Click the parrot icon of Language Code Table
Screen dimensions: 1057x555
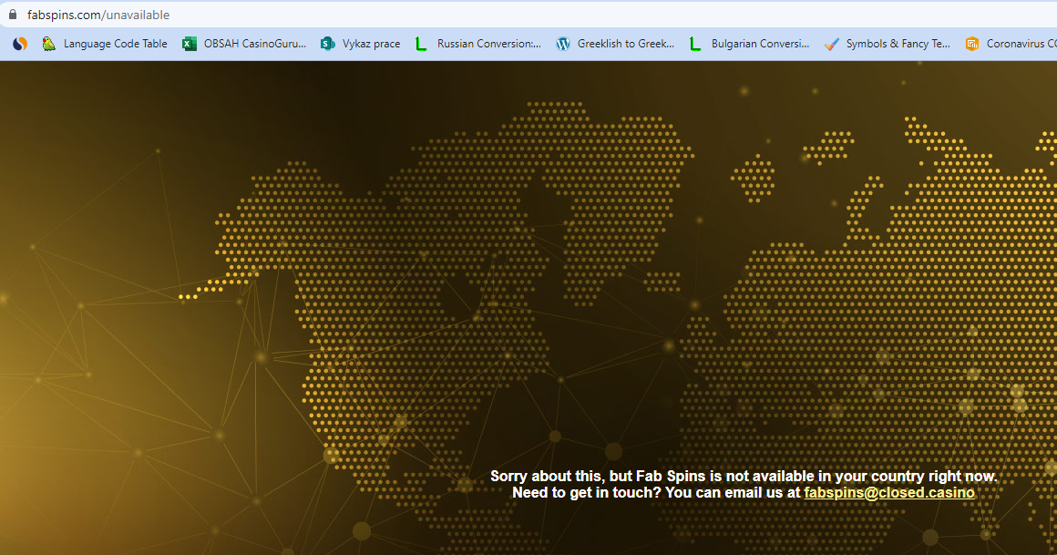pyautogui.click(x=49, y=44)
